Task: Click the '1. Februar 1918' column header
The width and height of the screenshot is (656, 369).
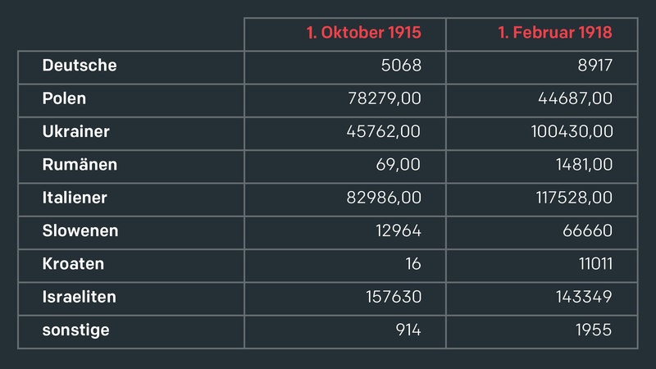Action: point(555,33)
